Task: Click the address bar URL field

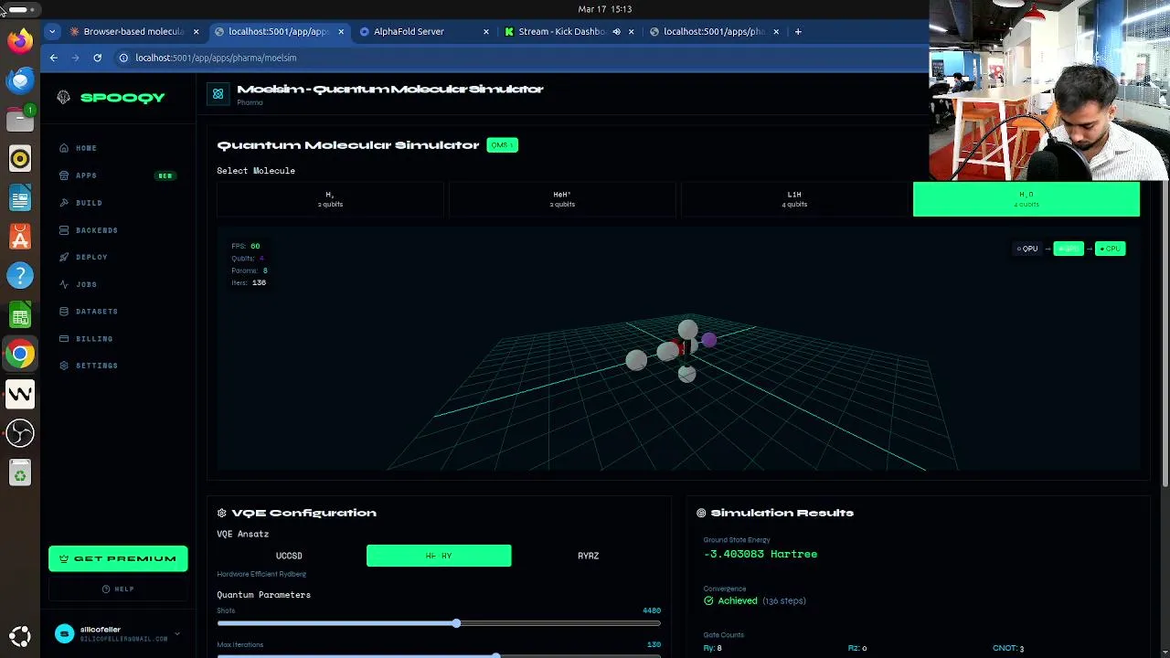Action: click(x=521, y=58)
